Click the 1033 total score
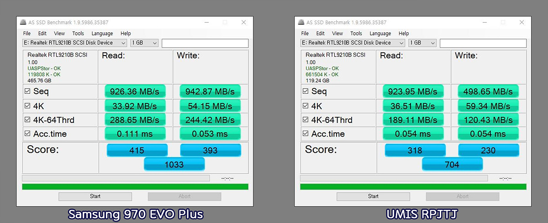This screenshot has height=223, width=548. (x=174, y=165)
